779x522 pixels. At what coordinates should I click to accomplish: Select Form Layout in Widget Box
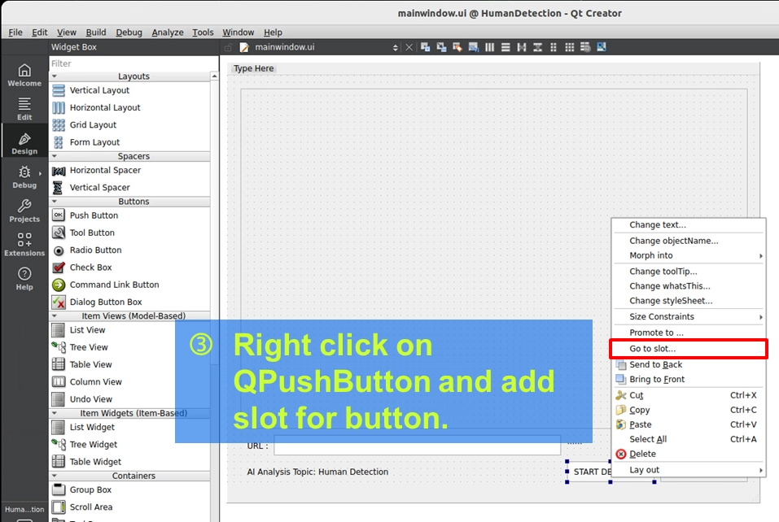(x=94, y=142)
